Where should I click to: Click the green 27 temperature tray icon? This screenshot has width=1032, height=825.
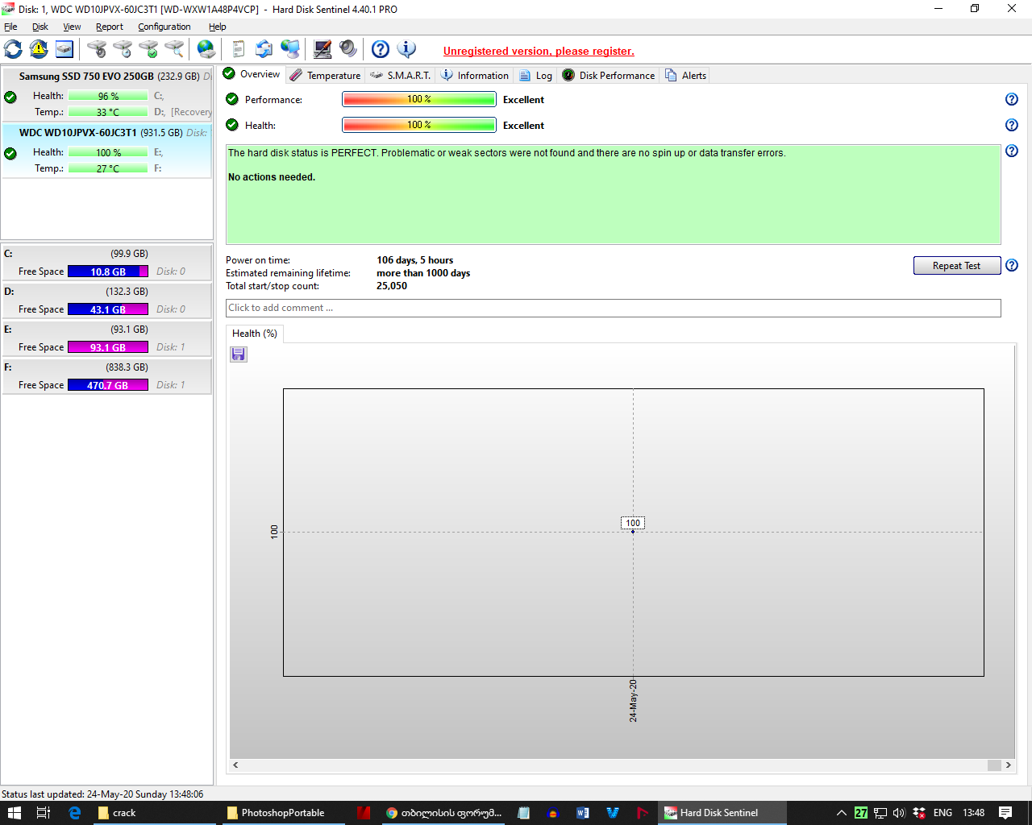[861, 813]
